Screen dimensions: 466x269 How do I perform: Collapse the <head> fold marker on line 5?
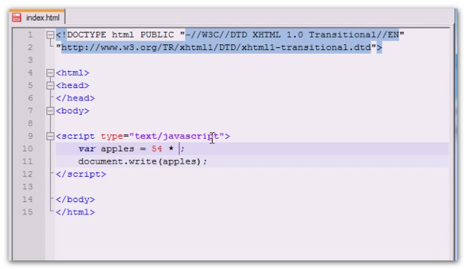[50, 86]
